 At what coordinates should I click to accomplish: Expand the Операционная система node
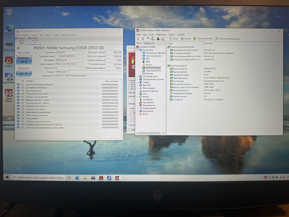[137, 79]
